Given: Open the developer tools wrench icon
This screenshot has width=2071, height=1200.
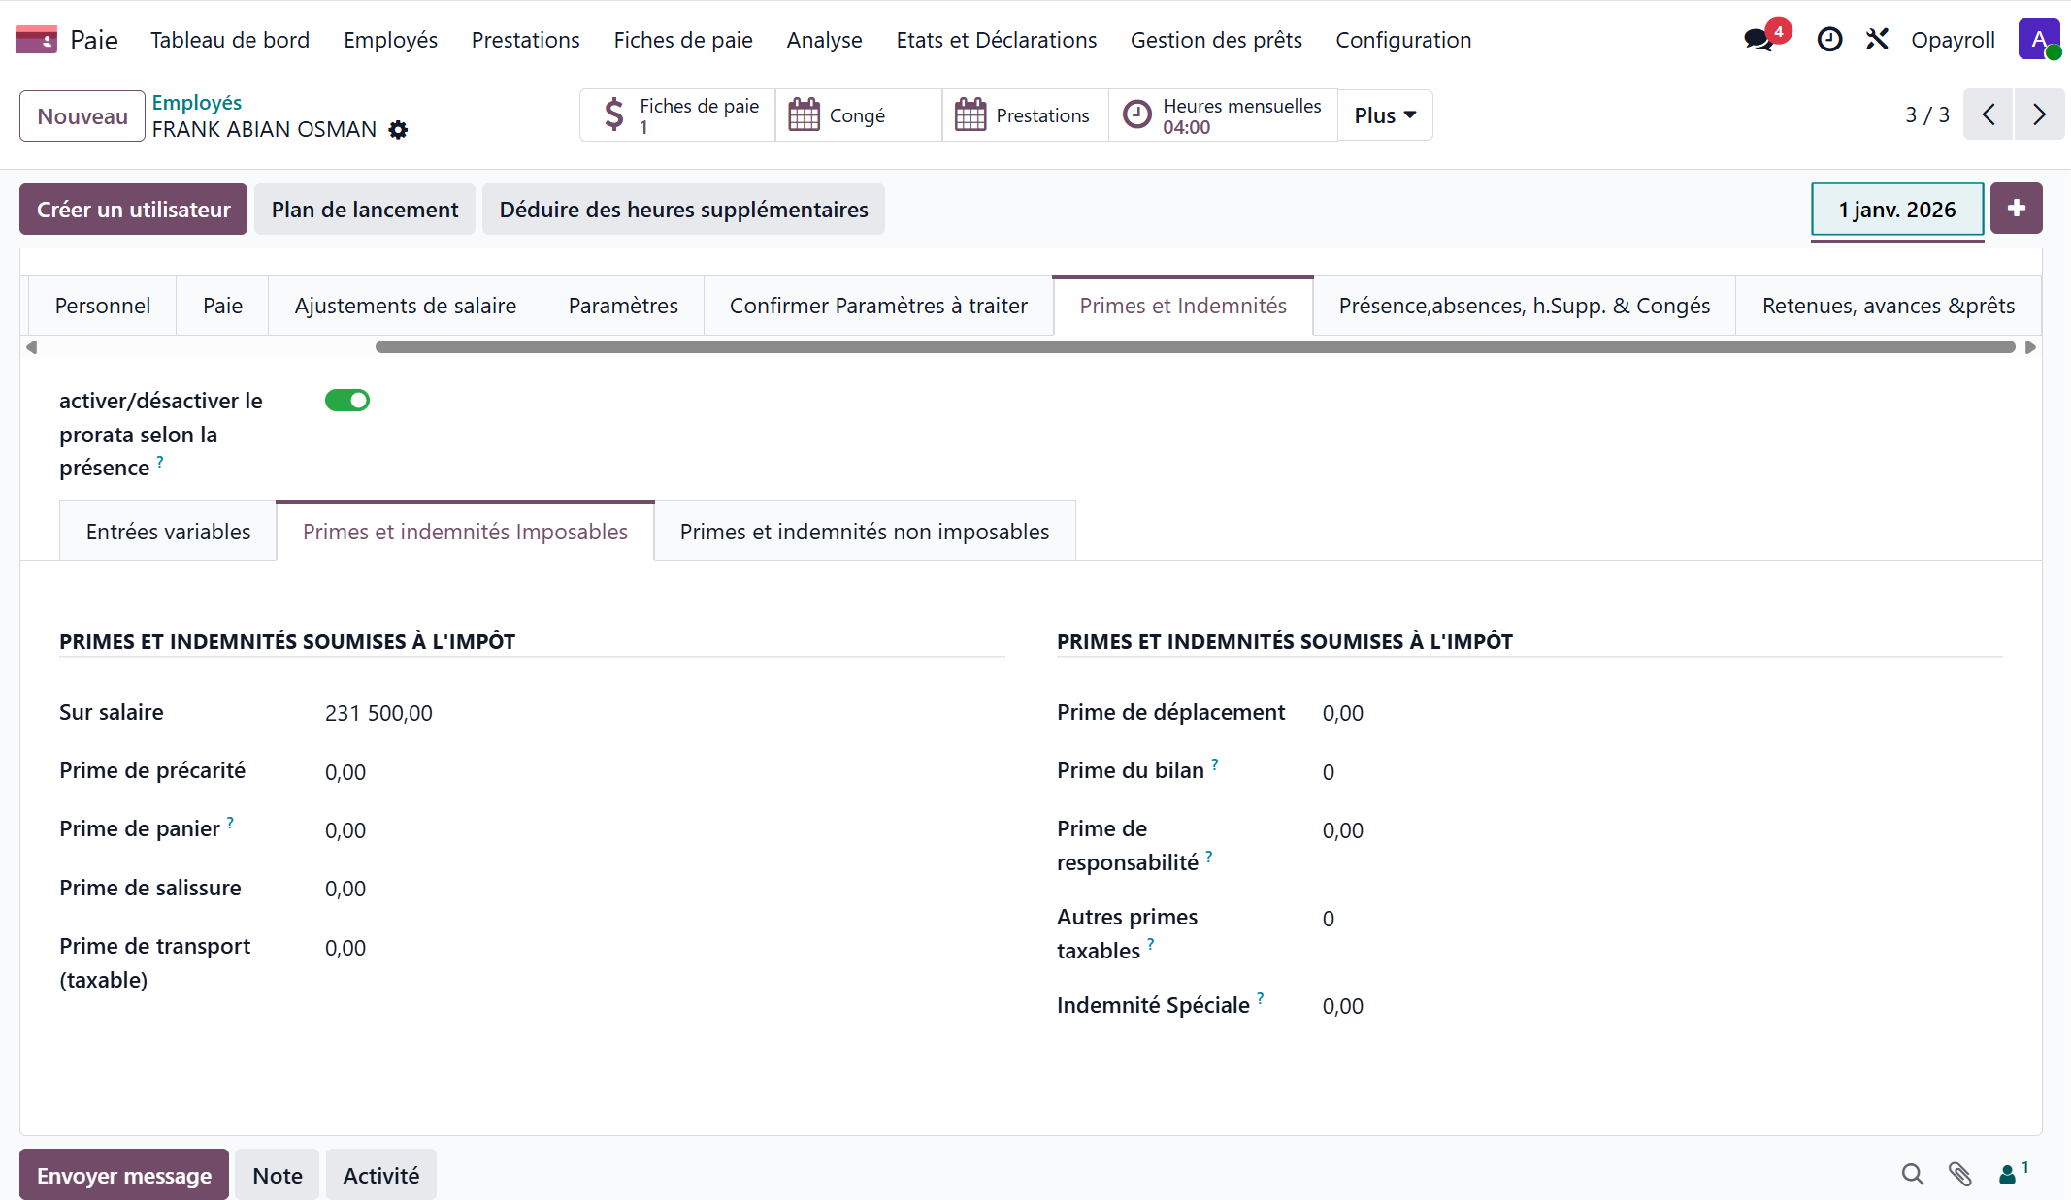Looking at the screenshot, I should point(1877,40).
